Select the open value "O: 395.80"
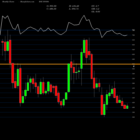 click(52, 6)
